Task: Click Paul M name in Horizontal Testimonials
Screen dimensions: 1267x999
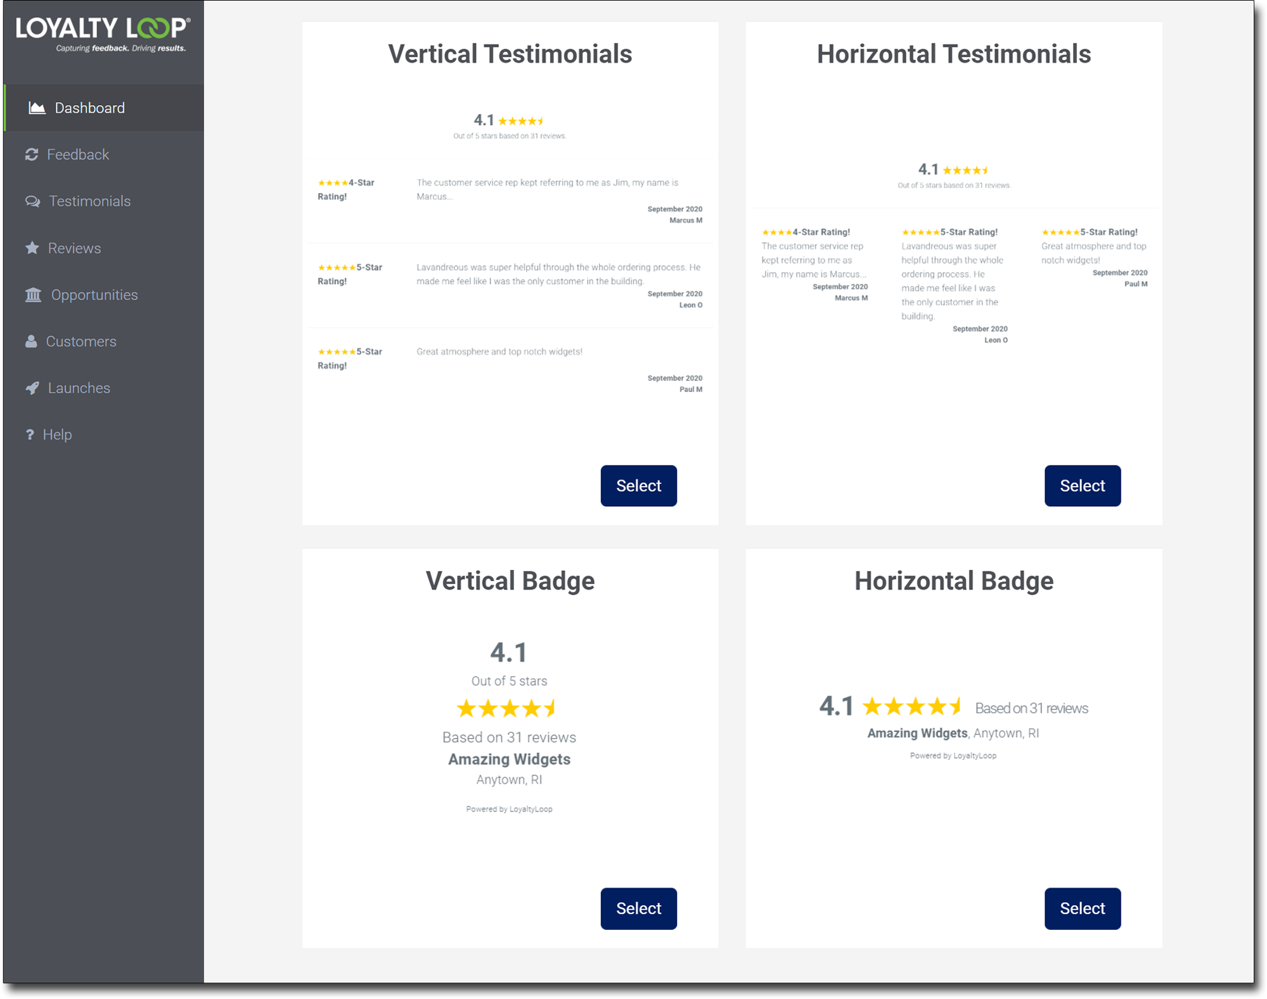Action: pos(1135,284)
